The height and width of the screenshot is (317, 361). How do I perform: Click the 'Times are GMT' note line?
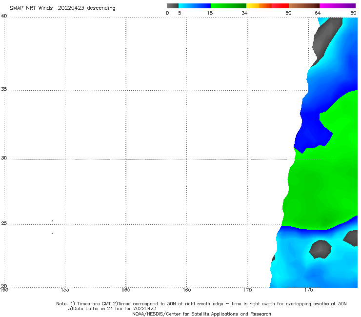tap(201, 304)
